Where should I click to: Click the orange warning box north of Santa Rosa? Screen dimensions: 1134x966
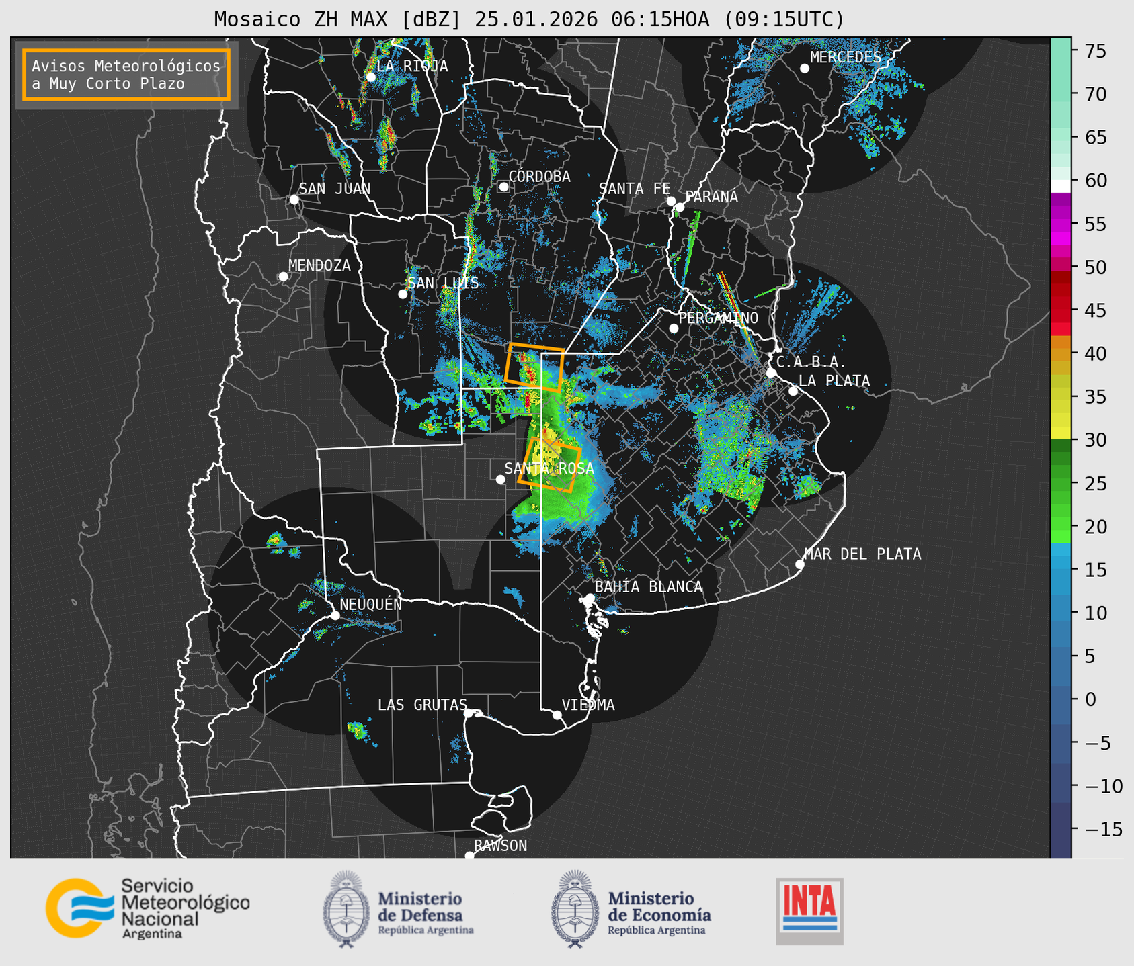[x=535, y=367]
